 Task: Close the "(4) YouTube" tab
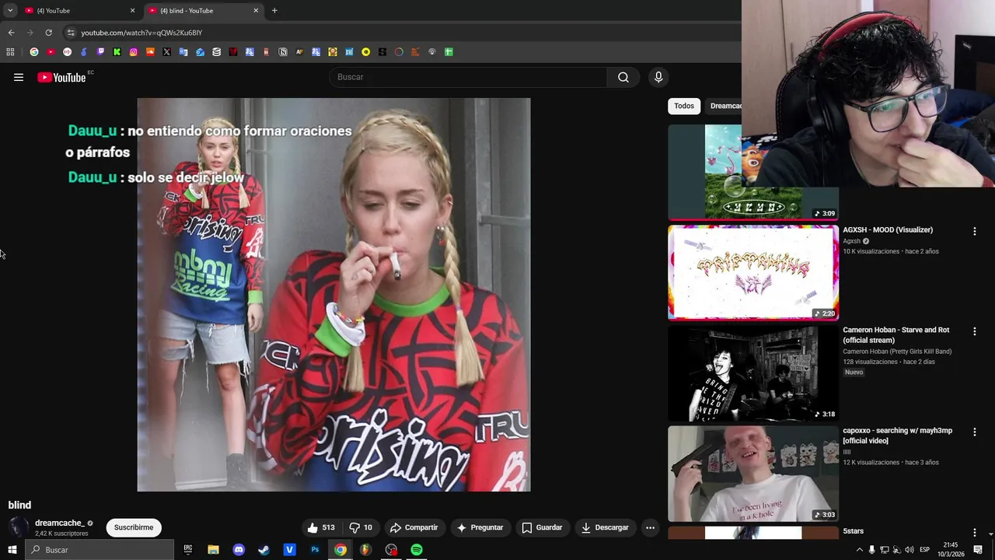click(x=132, y=11)
